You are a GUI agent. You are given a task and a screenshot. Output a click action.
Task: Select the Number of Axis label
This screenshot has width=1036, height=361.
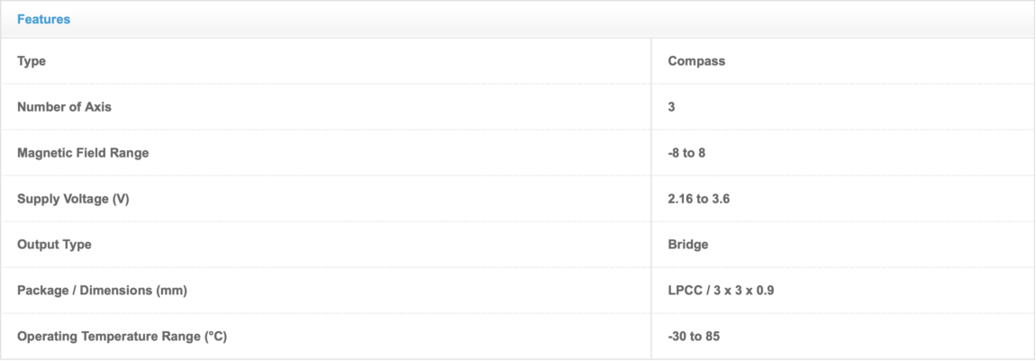[x=64, y=107]
